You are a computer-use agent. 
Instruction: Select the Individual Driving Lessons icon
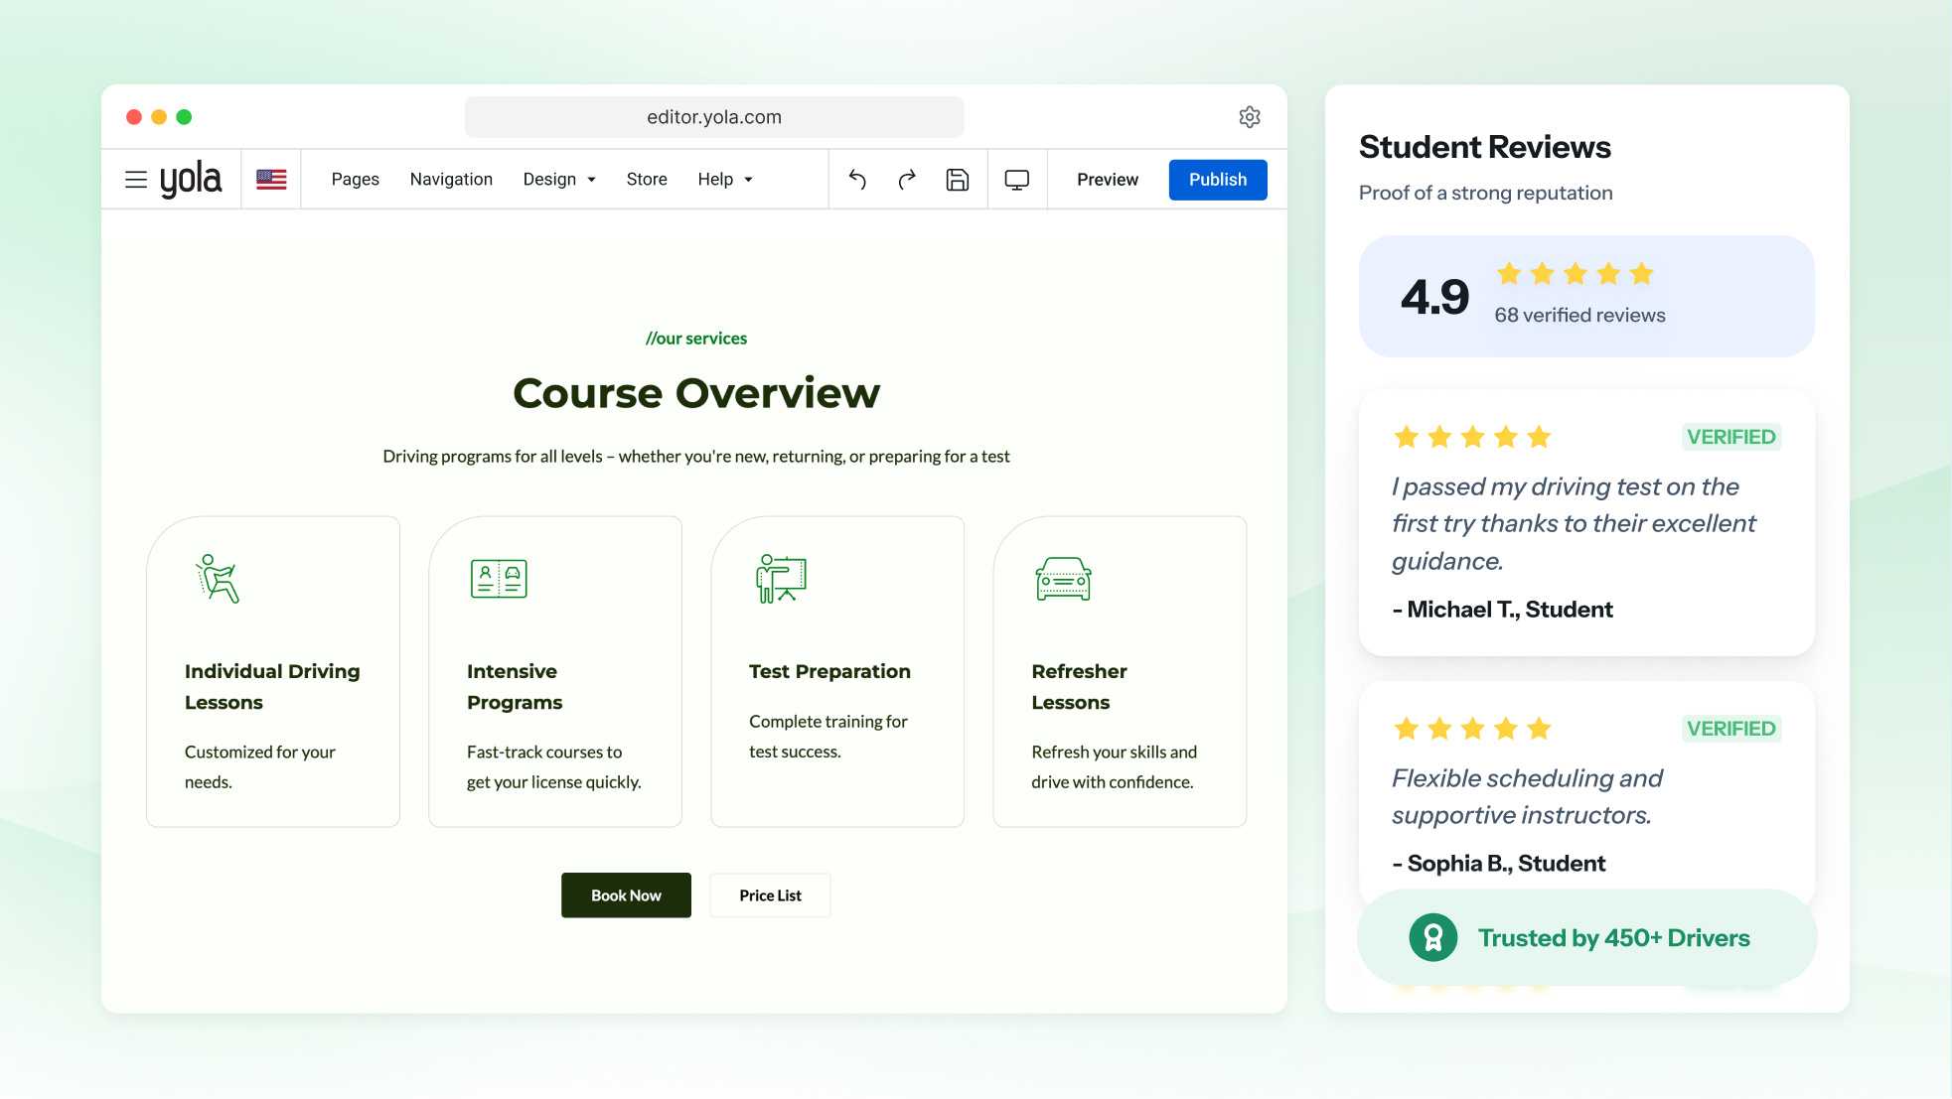(x=218, y=579)
